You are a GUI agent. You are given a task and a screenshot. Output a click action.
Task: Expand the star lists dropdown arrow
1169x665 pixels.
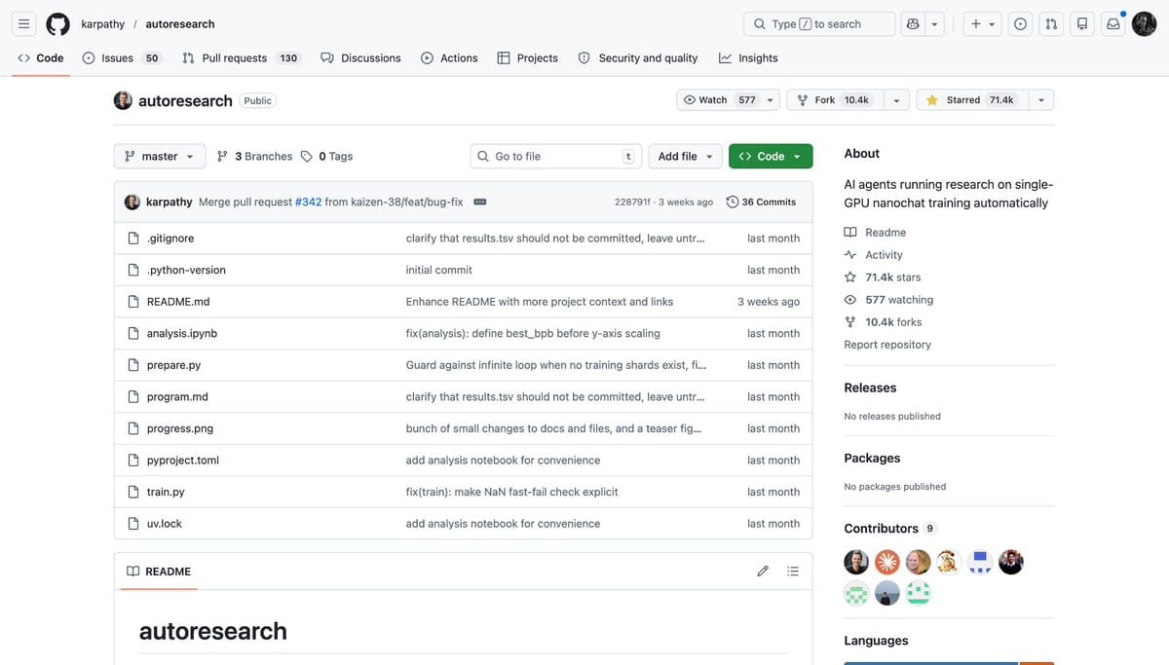(x=1041, y=100)
